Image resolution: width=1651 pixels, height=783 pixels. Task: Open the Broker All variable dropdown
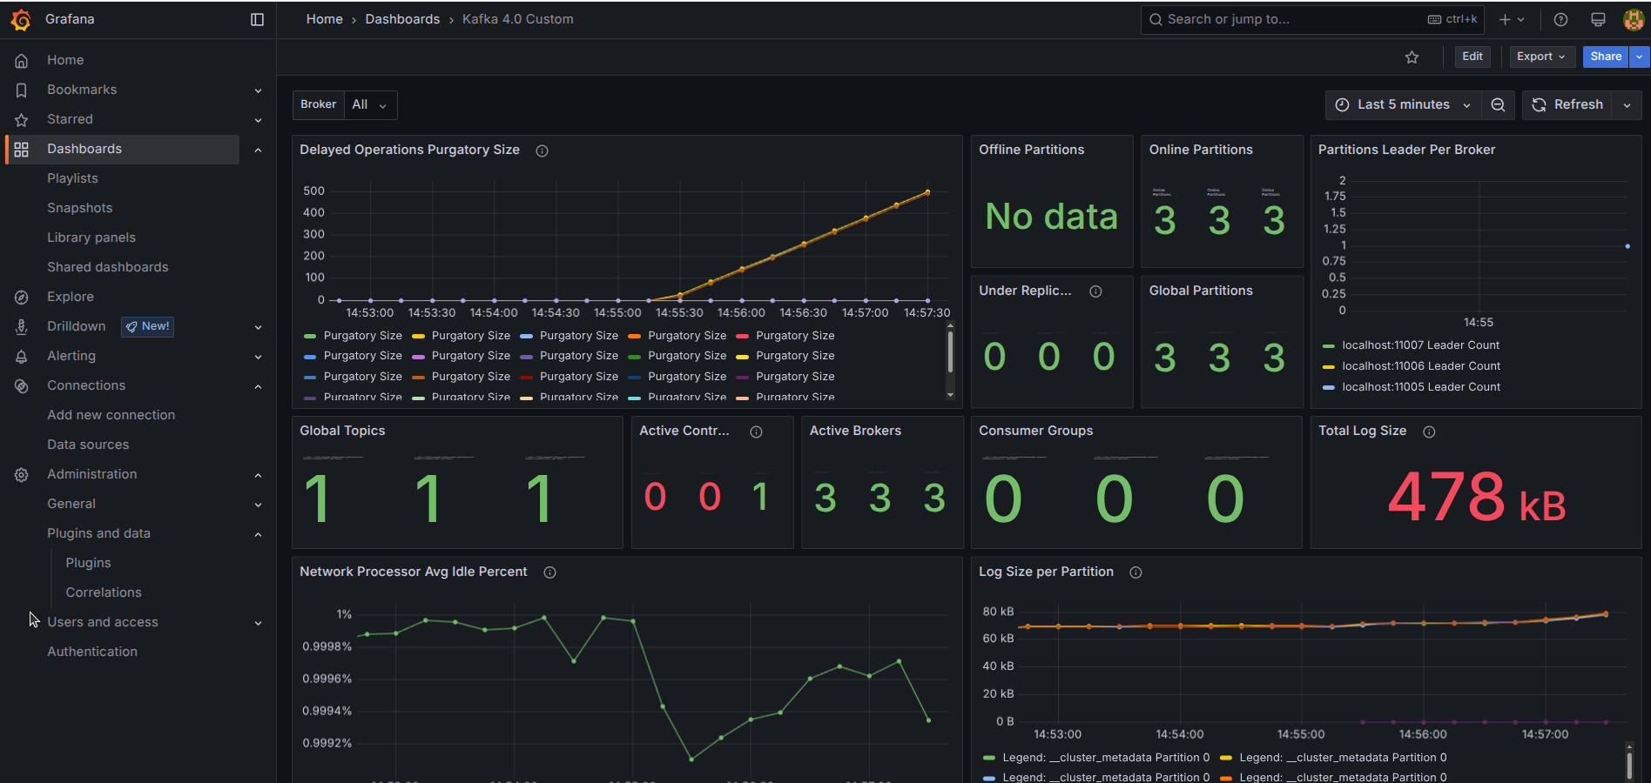370,104
